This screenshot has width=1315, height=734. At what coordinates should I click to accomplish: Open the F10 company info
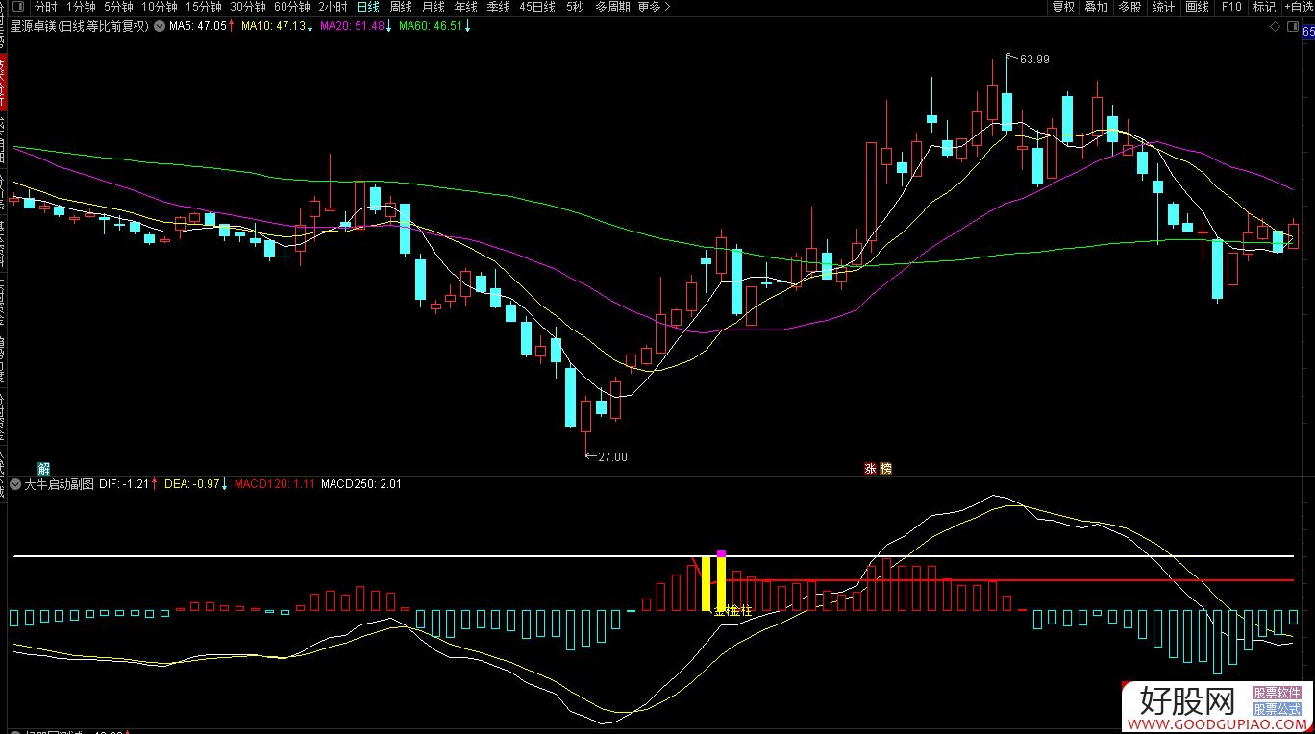coord(1231,7)
